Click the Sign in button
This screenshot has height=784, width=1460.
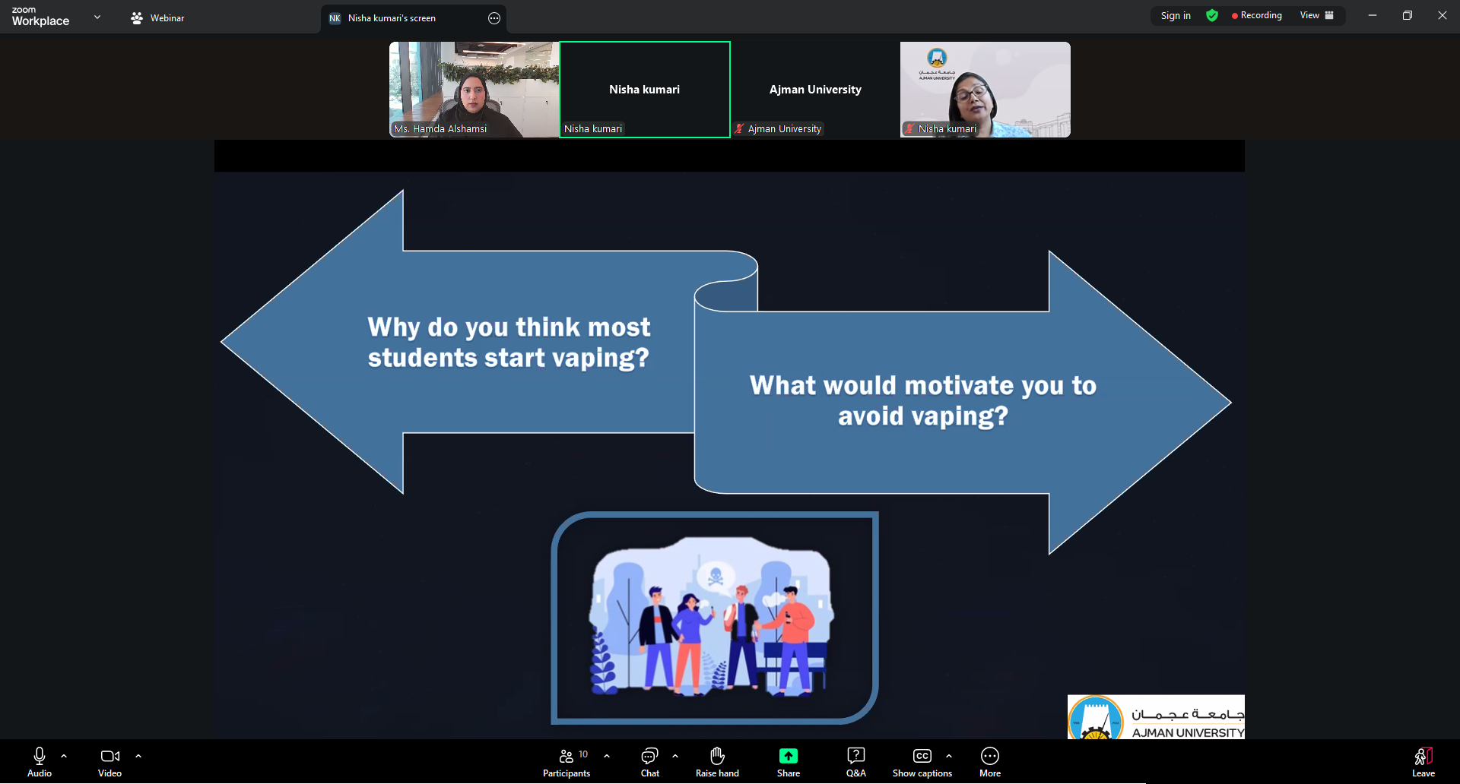point(1176,16)
